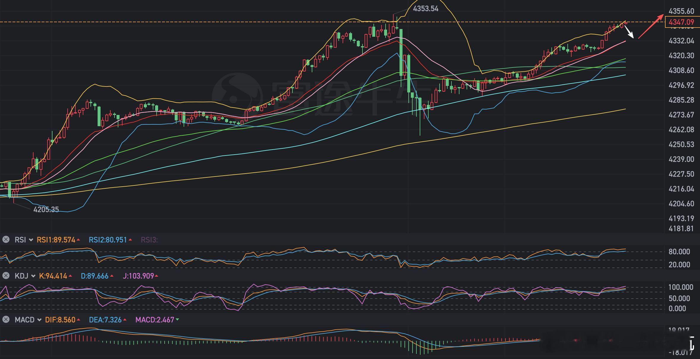Viewport: 700px width, 359px height.
Task: Click the white bracket icon at bottom right
Action: pyautogui.click(x=692, y=344)
